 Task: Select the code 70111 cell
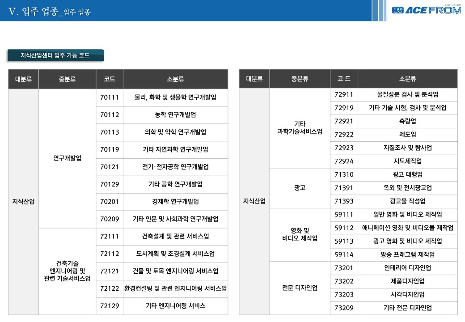pyautogui.click(x=110, y=97)
